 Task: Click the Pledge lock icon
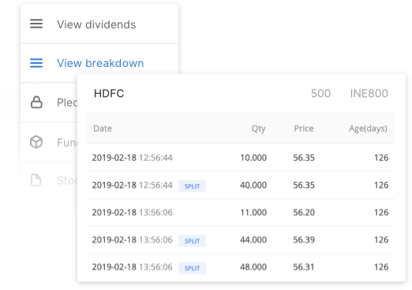(x=36, y=102)
